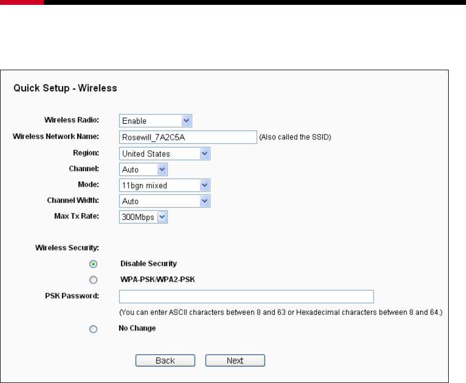The width and height of the screenshot is (466, 383).
Task: Click the "(Also called the SSID)" note
Action: coord(295,137)
